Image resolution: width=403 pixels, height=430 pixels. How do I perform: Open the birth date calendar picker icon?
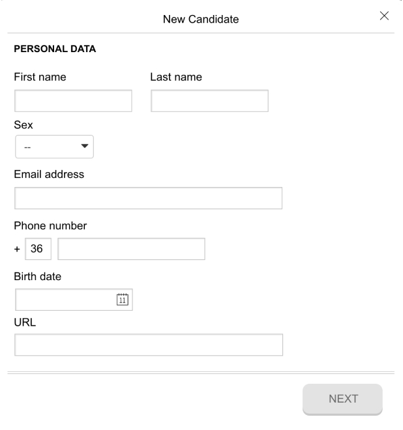(x=123, y=300)
